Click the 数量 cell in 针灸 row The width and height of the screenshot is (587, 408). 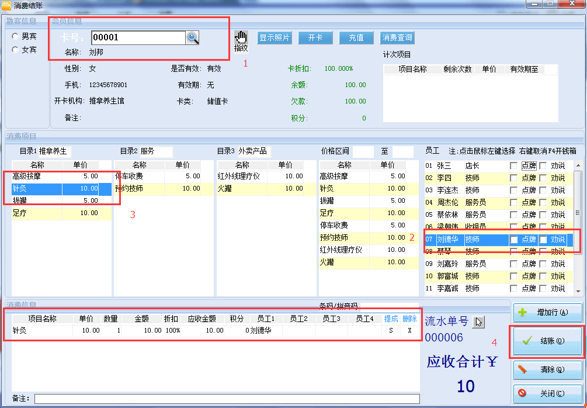coord(111,330)
